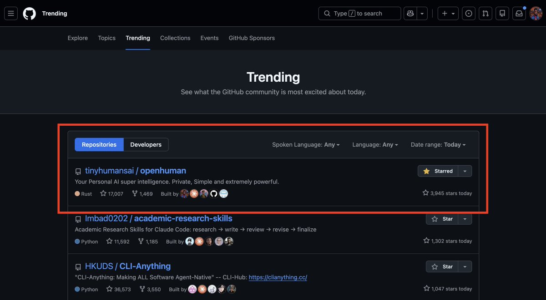
Task: Click the fork count 1,185 for academic-research-skills
Action: tap(148, 241)
